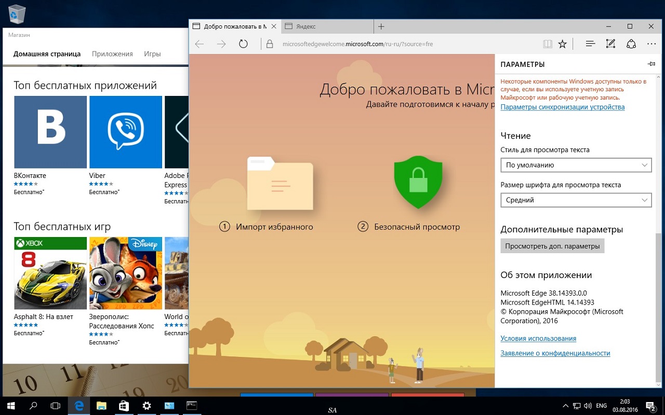Pin the Параметры settings pane

pos(651,64)
